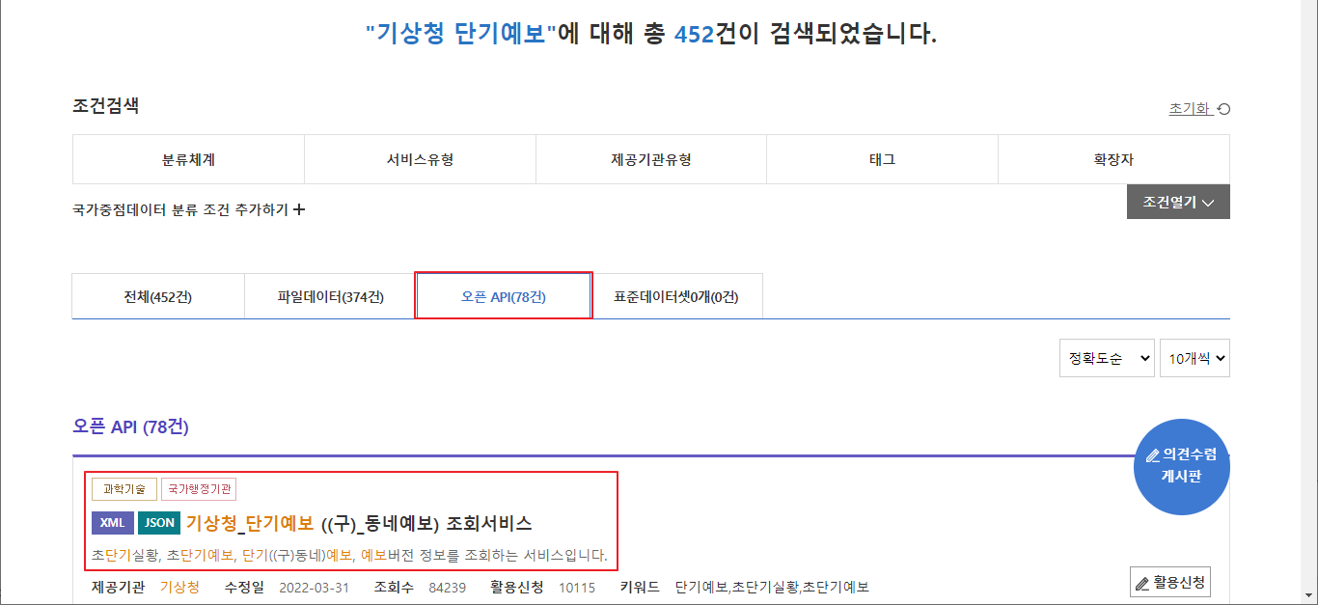This screenshot has height=605, width=1318.
Task: Switch to the 파일데이터(374건) tab
Action: coord(330,296)
